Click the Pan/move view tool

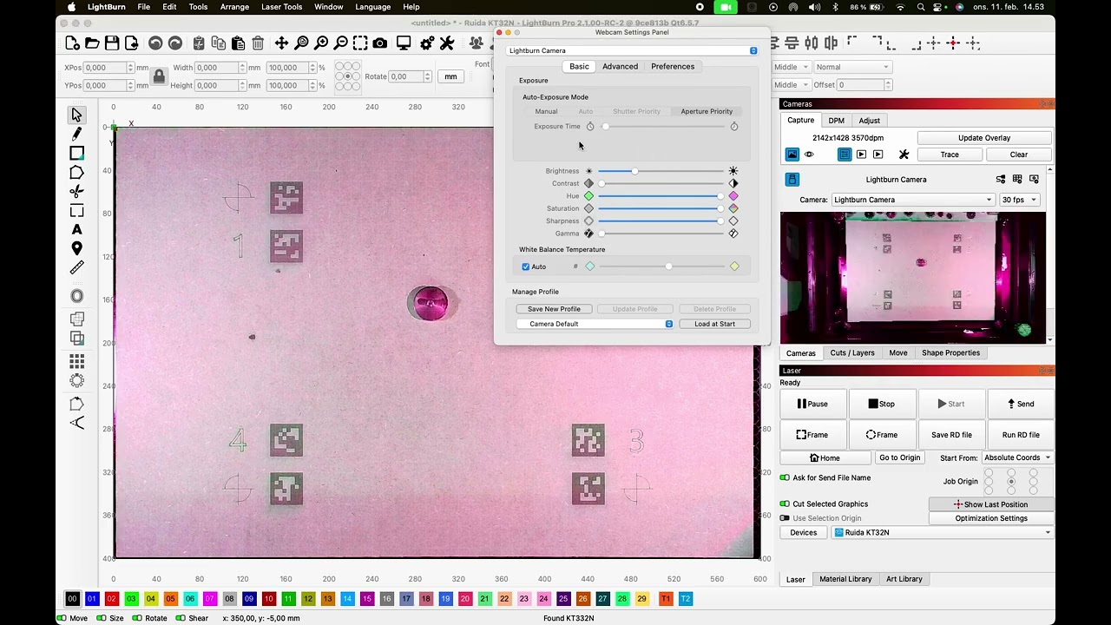click(x=281, y=43)
